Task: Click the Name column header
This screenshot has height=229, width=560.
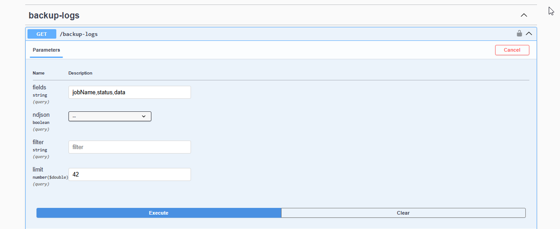Action: (x=39, y=73)
